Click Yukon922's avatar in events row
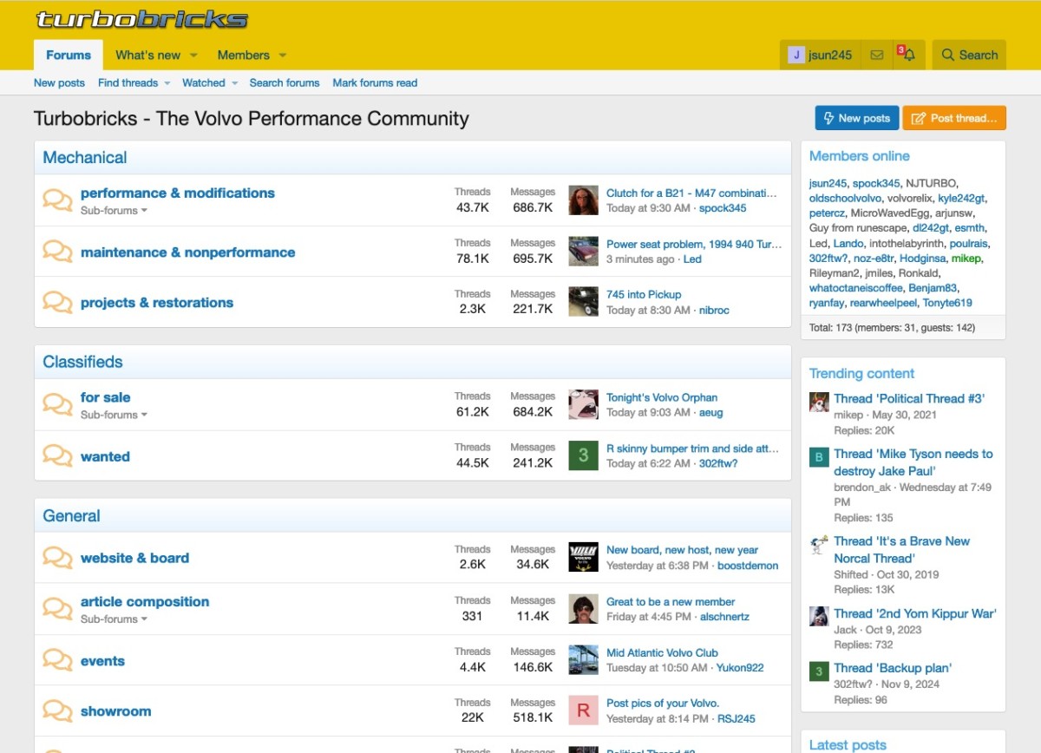The width and height of the screenshot is (1041, 753). pos(583,660)
